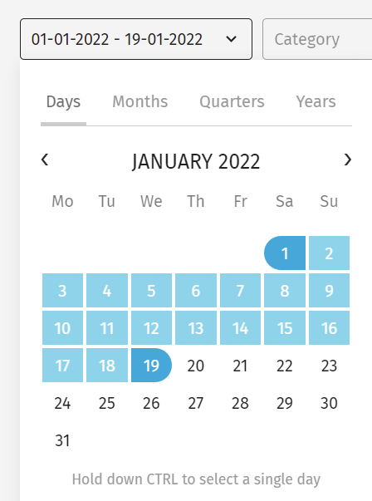372x501 pixels.
Task: Switch to the Months tab
Action: point(140,102)
